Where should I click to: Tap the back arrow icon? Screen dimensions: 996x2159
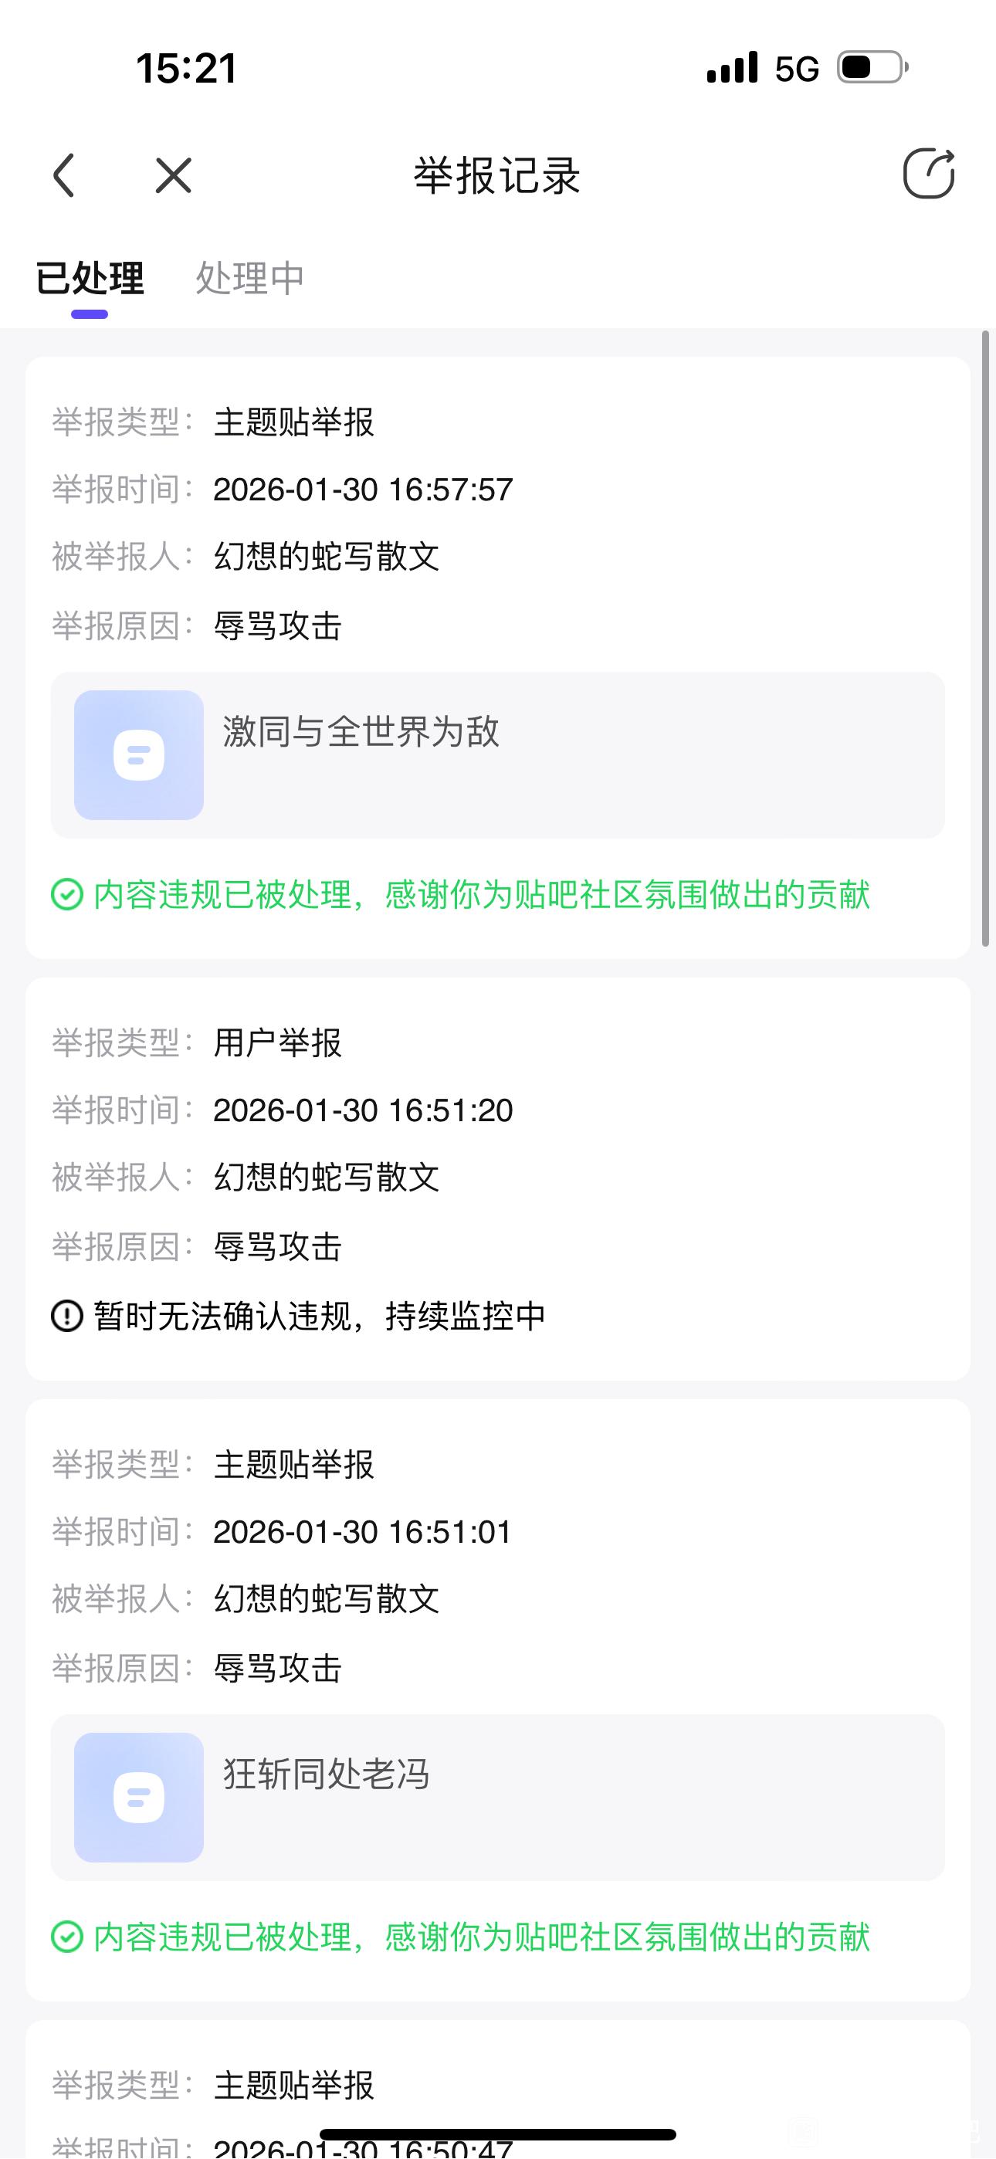[x=65, y=175]
